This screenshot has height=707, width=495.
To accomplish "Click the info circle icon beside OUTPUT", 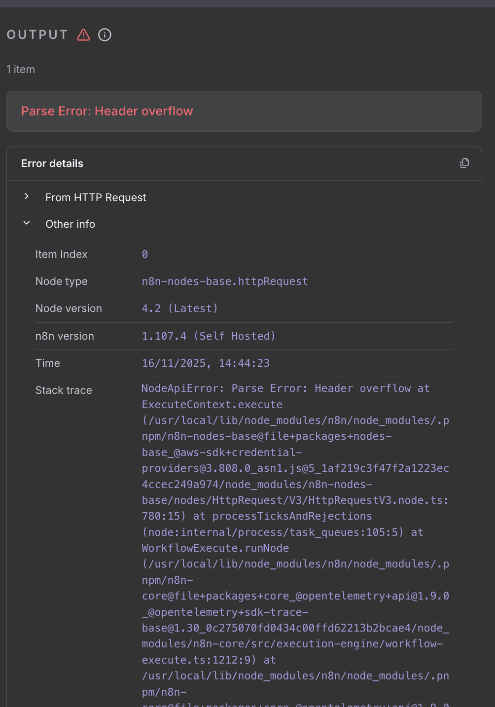I will pyautogui.click(x=105, y=35).
